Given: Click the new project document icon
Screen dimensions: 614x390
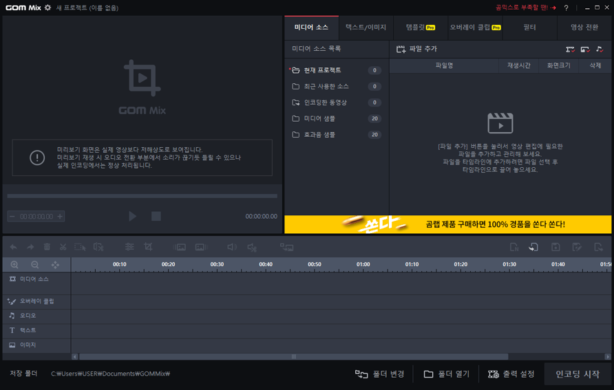Looking at the screenshot, I should (x=514, y=247).
